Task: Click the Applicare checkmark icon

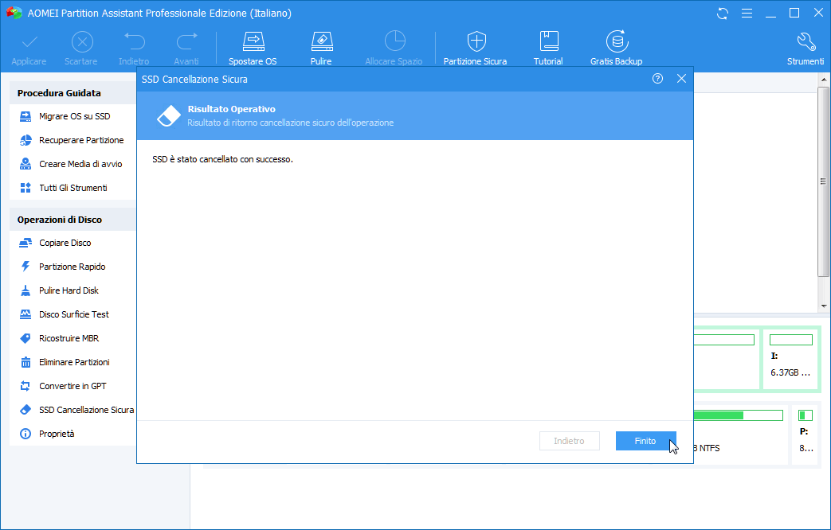Action: pos(29,42)
